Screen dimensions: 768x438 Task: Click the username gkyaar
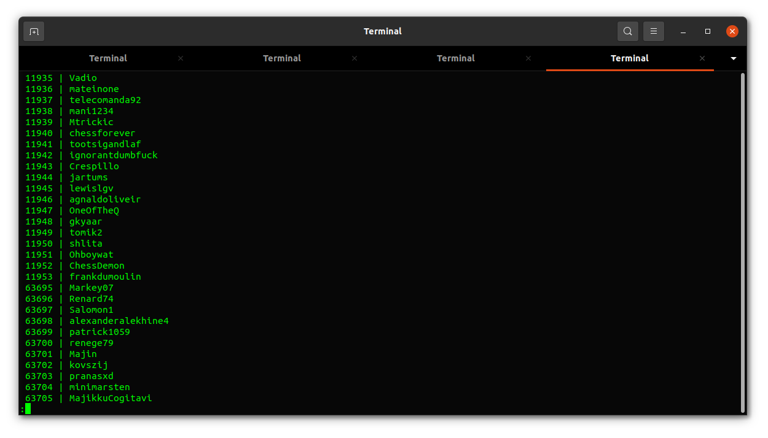tap(86, 221)
